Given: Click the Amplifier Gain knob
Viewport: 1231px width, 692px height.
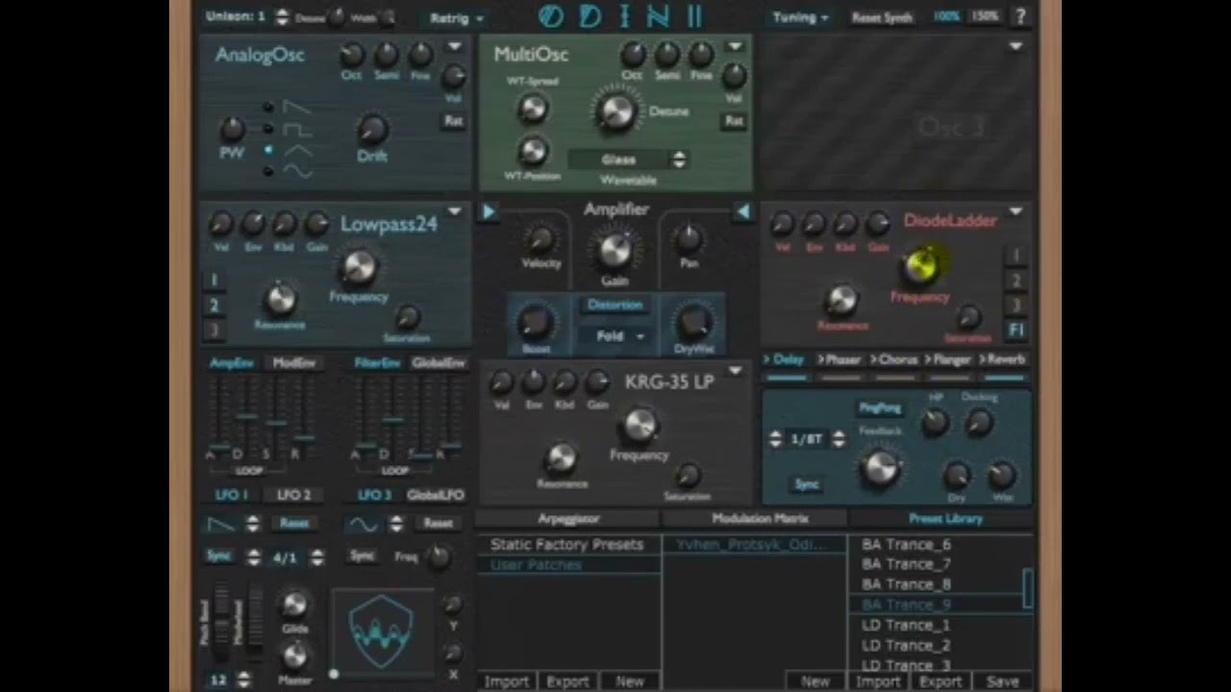Looking at the screenshot, I should click(615, 251).
